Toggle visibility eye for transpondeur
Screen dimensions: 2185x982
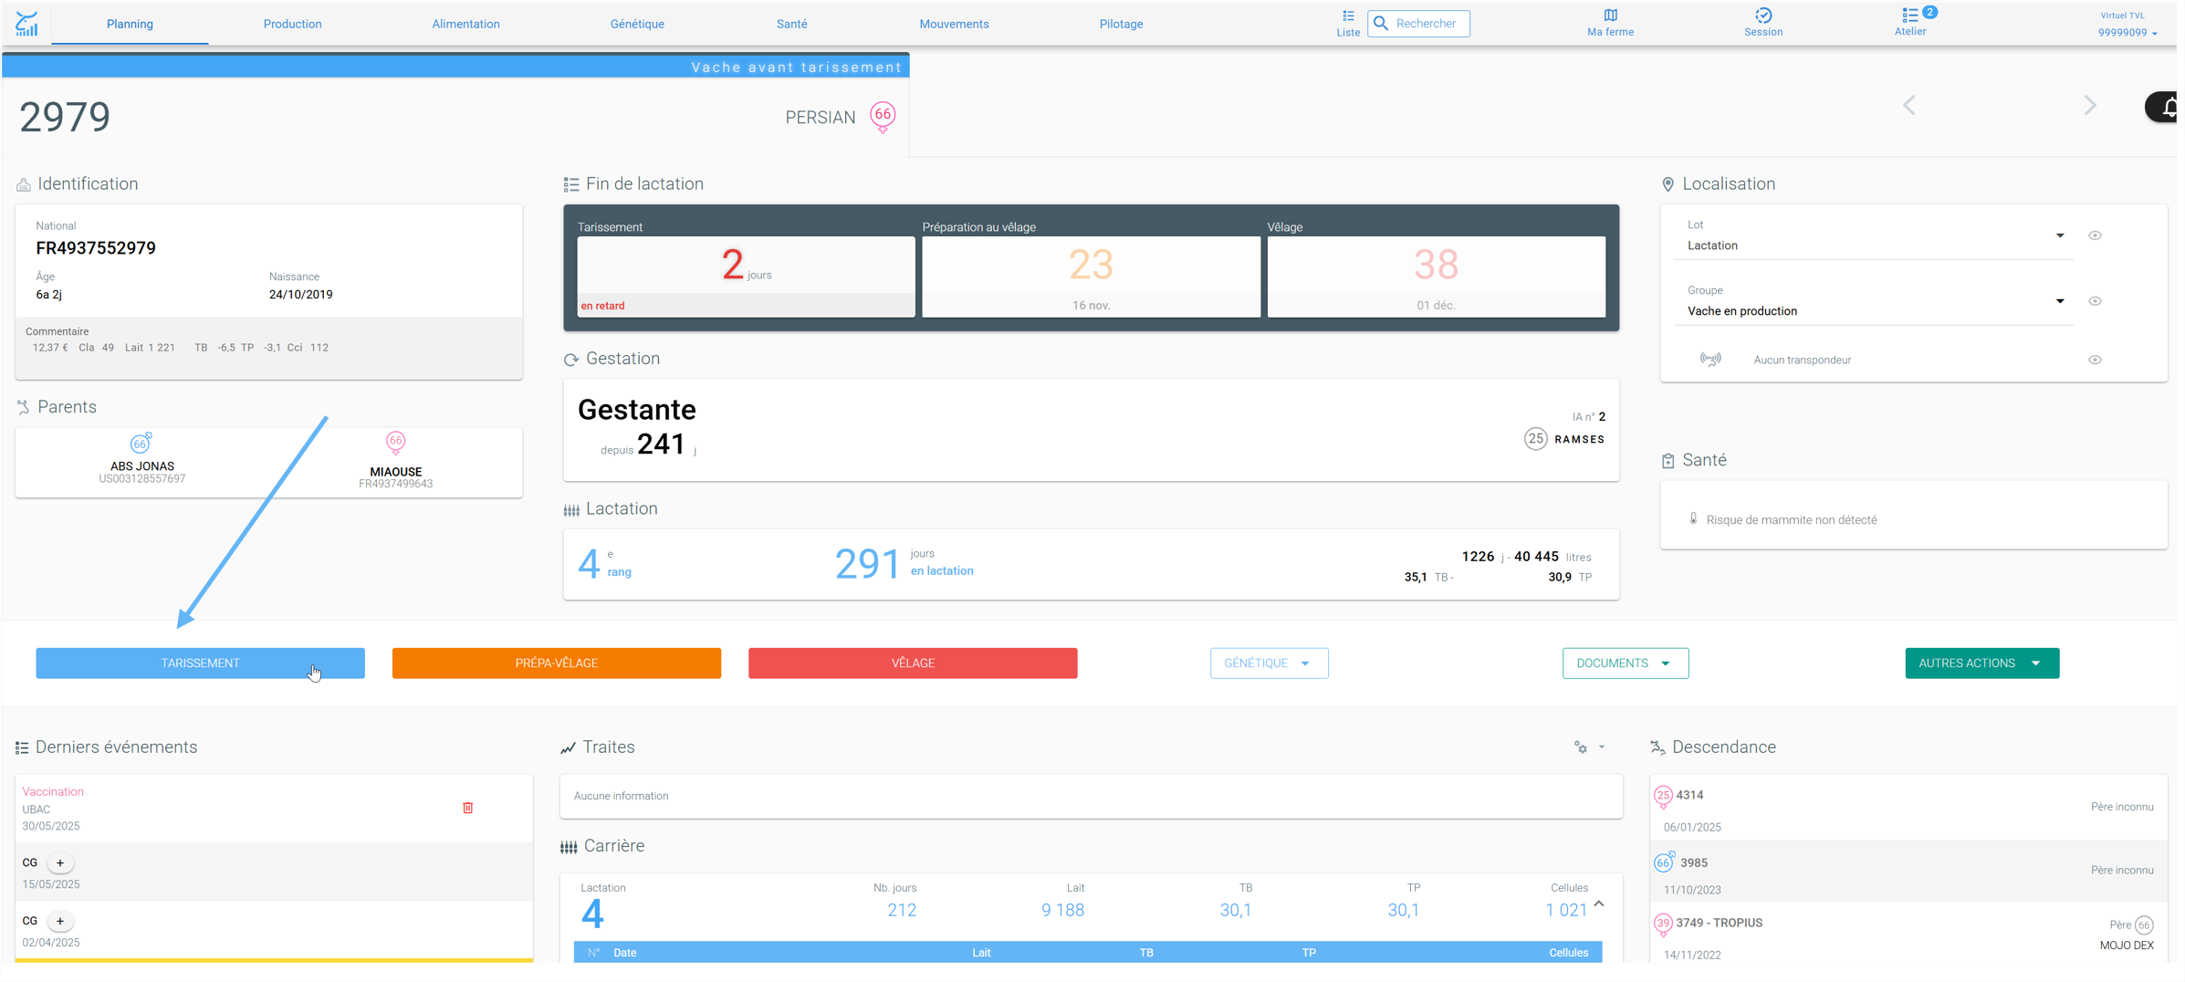2096,360
